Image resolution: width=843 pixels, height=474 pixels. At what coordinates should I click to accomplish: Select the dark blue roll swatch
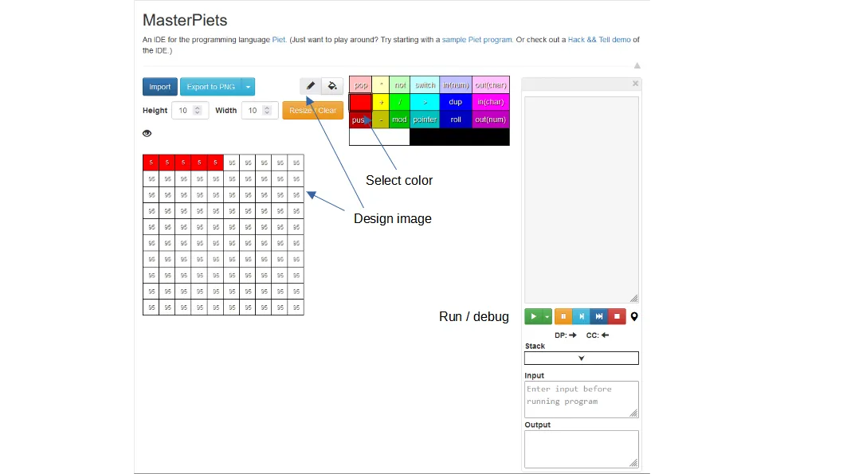pyautogui.click(x=456, y=119)
